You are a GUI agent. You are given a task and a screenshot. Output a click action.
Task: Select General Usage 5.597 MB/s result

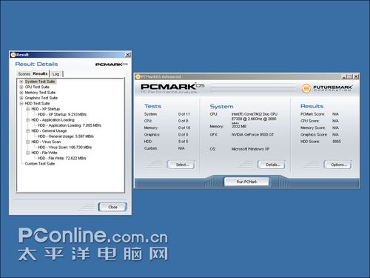(66, 136)
